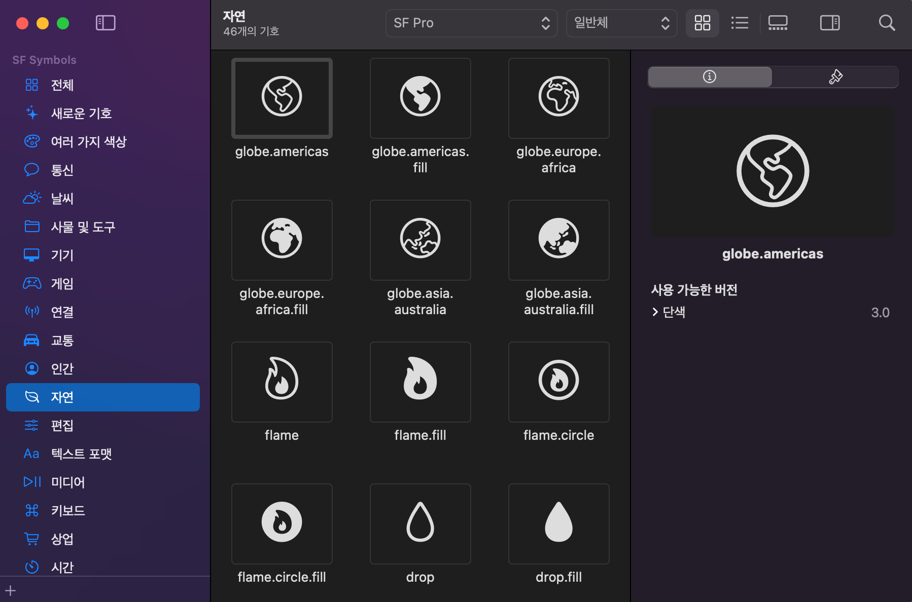Screen dimensions: 912x602
Task: Select the globe.europe.africa symbol
Action: coord(559,98)
